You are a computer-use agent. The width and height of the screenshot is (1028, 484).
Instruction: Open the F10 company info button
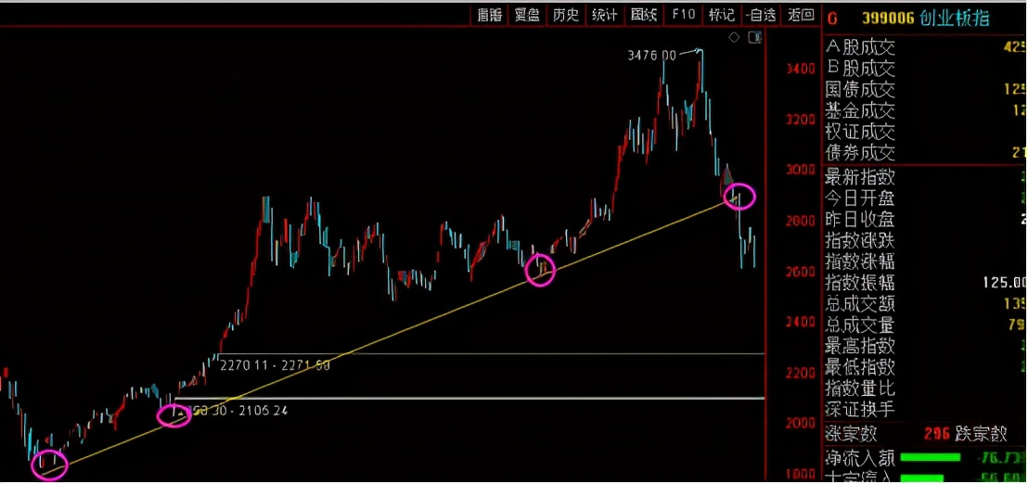tap(683, 15)
